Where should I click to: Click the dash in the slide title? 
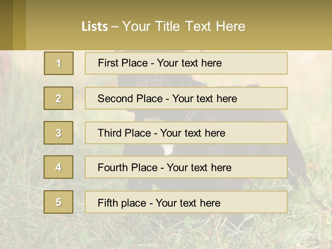coord(115,27)
